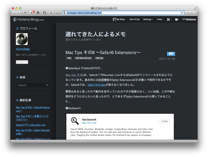
Task: Open blog title 遅れてきた人によるメモ
Action: (x=95, y=34)
